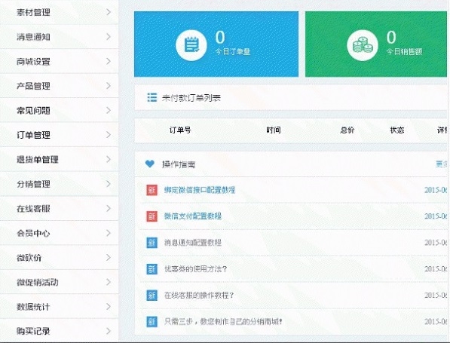
Task: Click red 新 badge next to 绑定微信接口配置教程
Action: point(152,190)
